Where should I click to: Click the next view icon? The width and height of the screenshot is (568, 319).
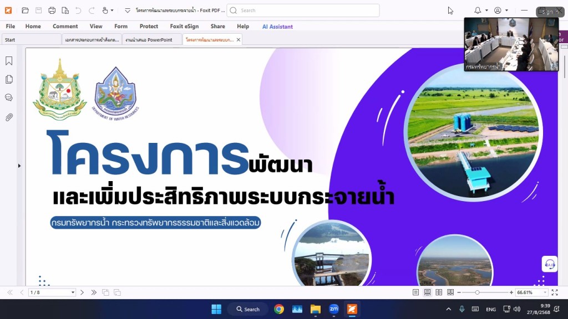click(117, 292)
